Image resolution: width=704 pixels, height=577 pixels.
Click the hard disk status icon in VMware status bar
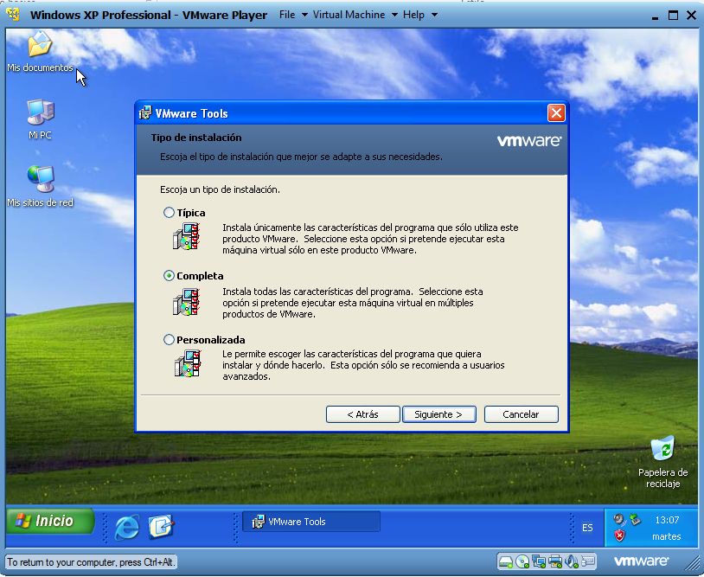pos(506,561)
